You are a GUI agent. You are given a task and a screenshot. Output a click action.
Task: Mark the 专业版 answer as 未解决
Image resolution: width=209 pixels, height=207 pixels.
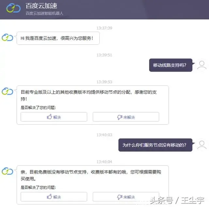click(126, 117)
